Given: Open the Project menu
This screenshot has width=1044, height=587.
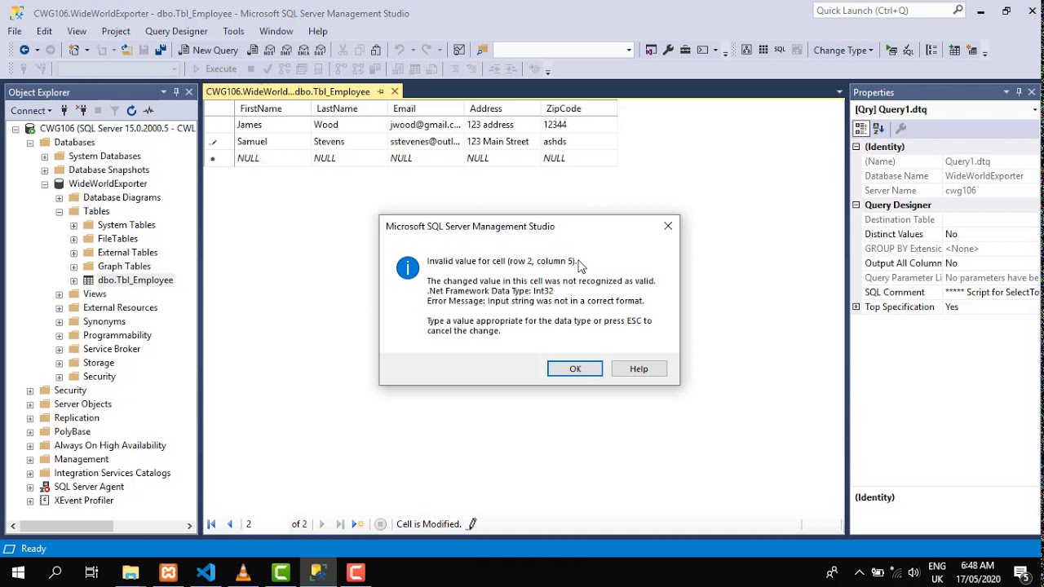Looking at the screenshot, I should click(x=116, y=31).
